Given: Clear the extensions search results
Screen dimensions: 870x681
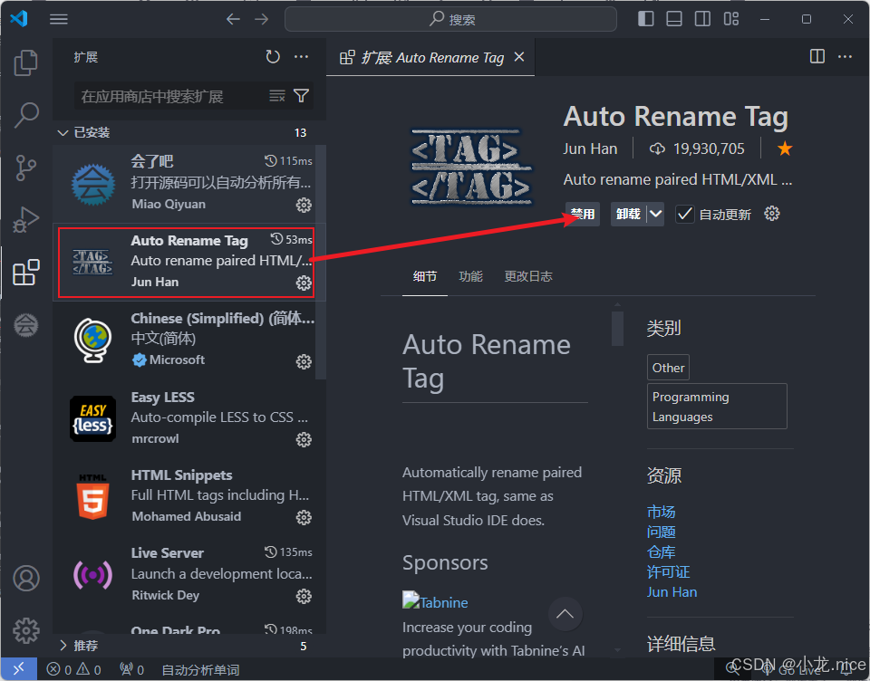Looking at the screenshot, I should [277, 96].
